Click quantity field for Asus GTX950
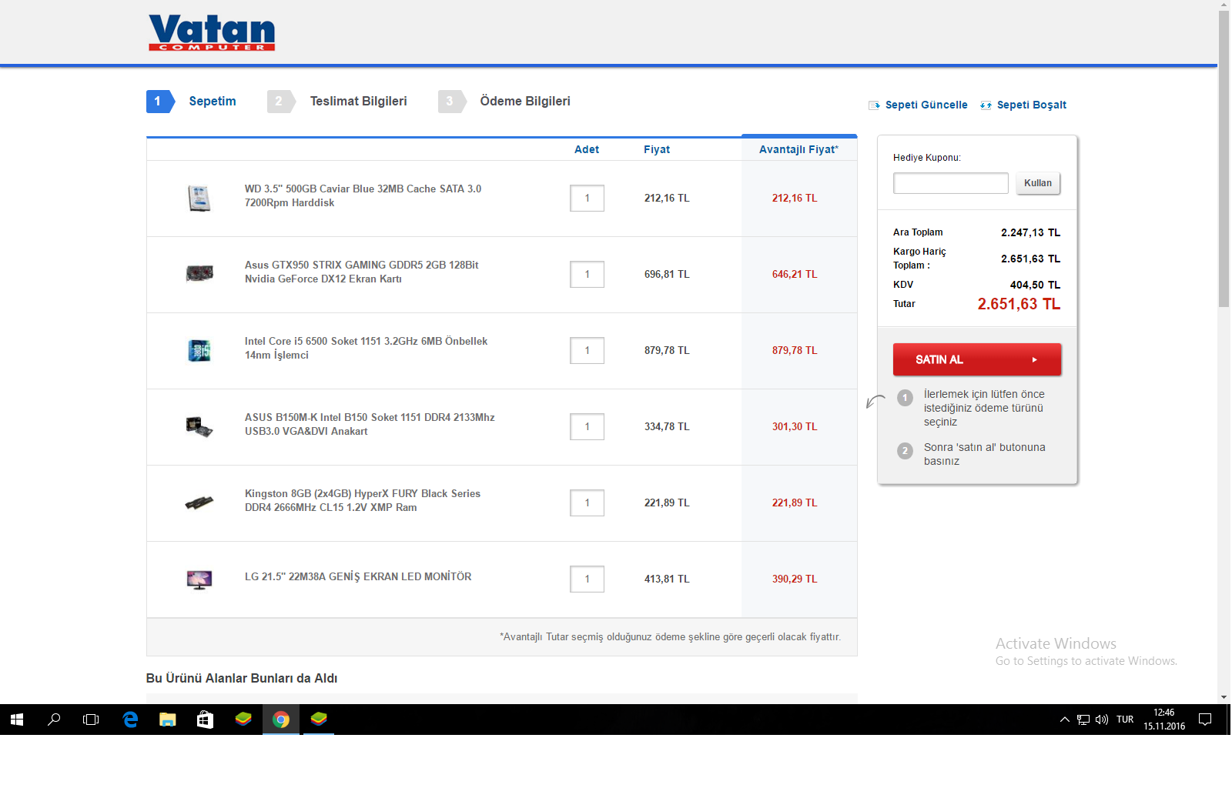Screen dimensions: 1232x788 (587, 275)
